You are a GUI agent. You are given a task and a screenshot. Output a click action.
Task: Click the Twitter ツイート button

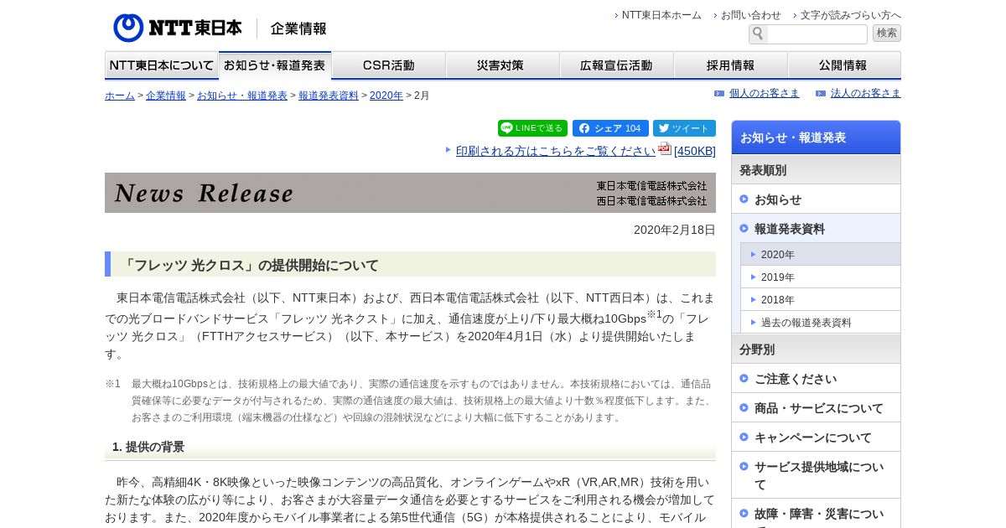(x=684, y=128)
